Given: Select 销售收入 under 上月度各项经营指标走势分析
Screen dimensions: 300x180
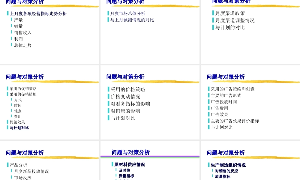Looking at the screenshot, I should 22,32.
